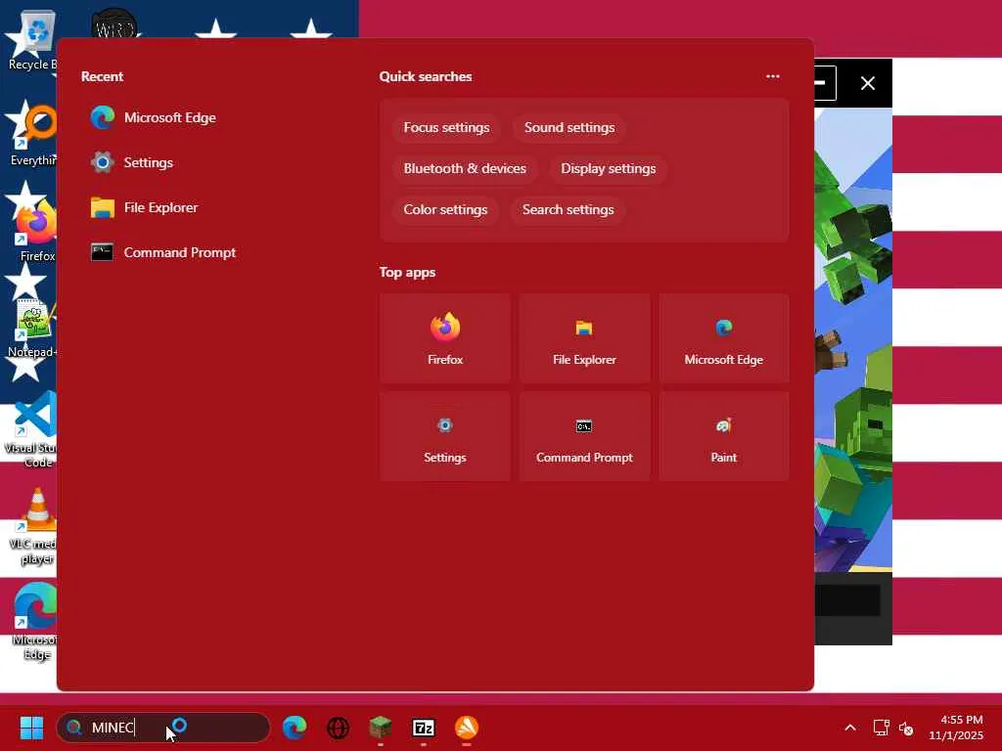This screenshot has height=751, width=1002.
Task: Pick Color settings quick search
Action: (x=445, y=209)
